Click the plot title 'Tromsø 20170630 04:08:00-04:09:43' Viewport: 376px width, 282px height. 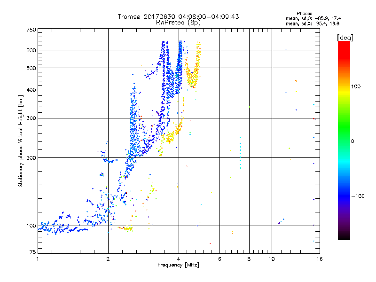[x=178, y=16]
